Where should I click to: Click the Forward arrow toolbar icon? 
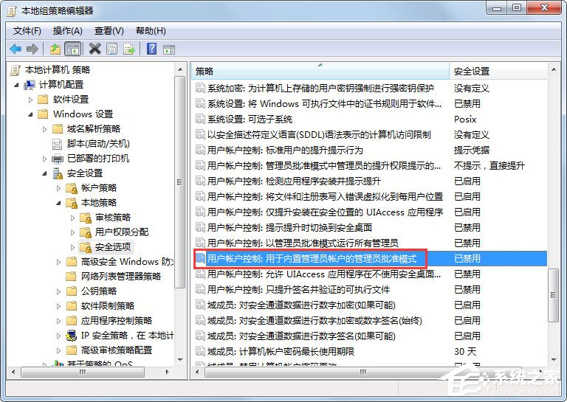[x=32, y=49]
